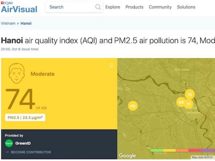This screenshot has width=215, height=161.
Task: Select the AQI 69 marker near Son Tay
Action: (x=133, y=106)
